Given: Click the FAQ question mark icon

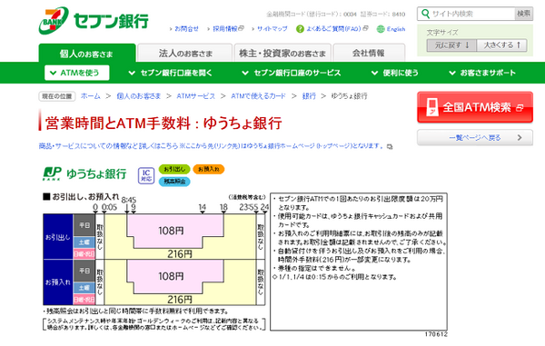Looking at the screenshot, I should tap(300, 29).
